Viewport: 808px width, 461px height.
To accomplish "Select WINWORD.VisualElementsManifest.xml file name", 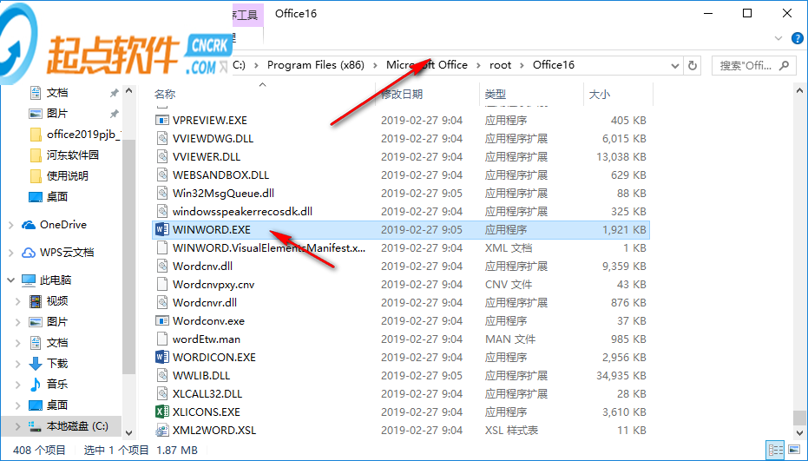I will point(269,248).
